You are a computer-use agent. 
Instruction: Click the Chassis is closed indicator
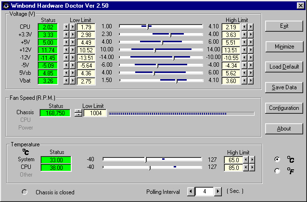tap(25, 192)
